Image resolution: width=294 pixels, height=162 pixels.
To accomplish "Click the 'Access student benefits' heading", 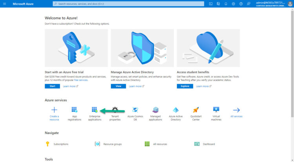I will coord(193,72).
